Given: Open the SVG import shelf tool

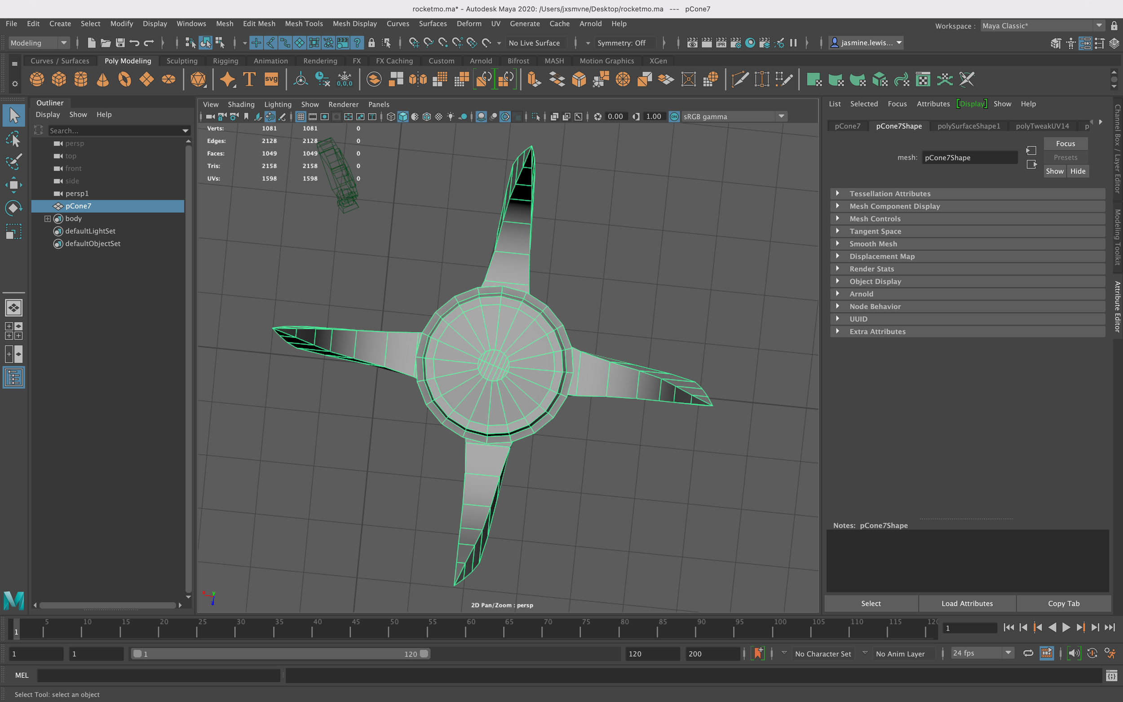Looking at the screenshot, I should click(x=271, y=79).
